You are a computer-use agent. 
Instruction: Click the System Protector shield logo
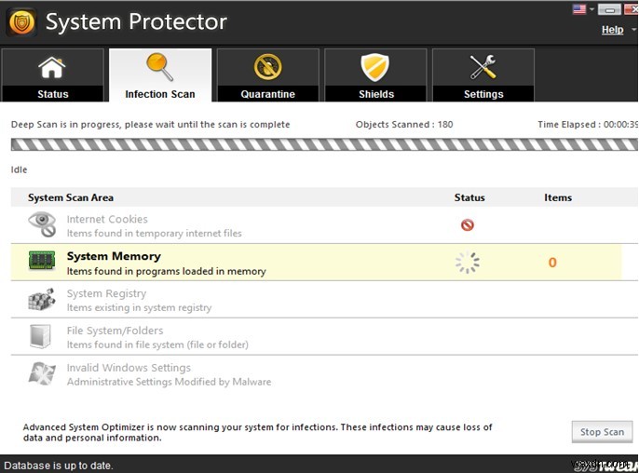20,21
